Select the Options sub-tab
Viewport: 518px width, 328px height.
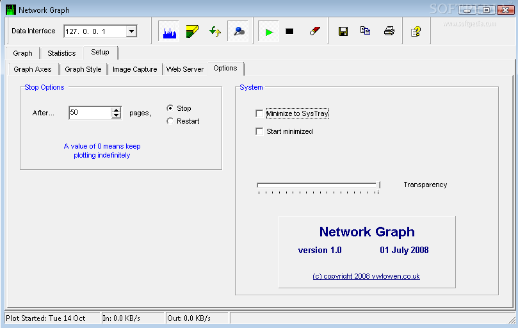[x=225, y=69]
